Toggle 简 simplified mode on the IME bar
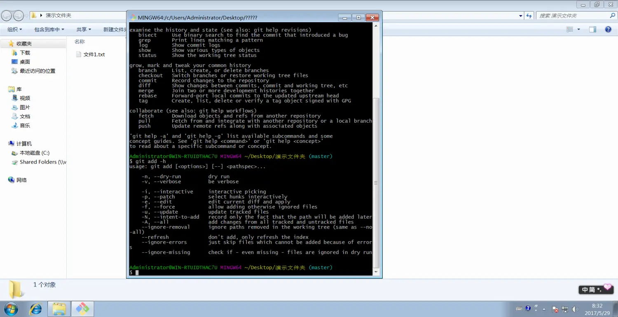618x317 pixels. 592,290
